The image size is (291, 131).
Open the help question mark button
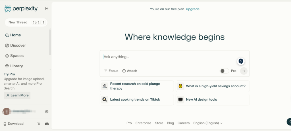[x=289, y=122]
